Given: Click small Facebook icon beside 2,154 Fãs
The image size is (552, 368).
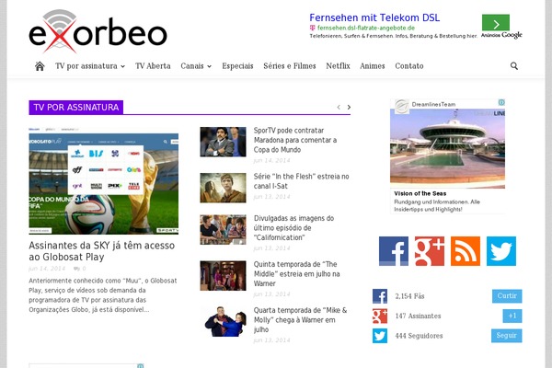Looking at the screenshot, I should pyautogui.click(x=380, y=296).
